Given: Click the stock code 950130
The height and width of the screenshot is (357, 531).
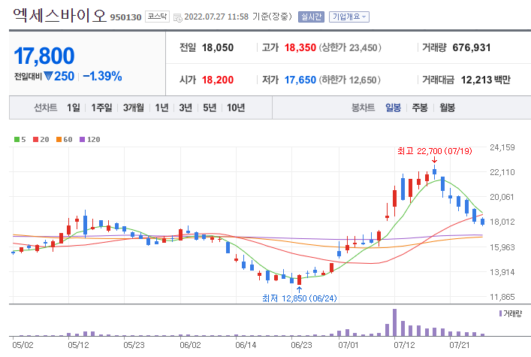Looking at the screenshot, I should coord(125,17).
